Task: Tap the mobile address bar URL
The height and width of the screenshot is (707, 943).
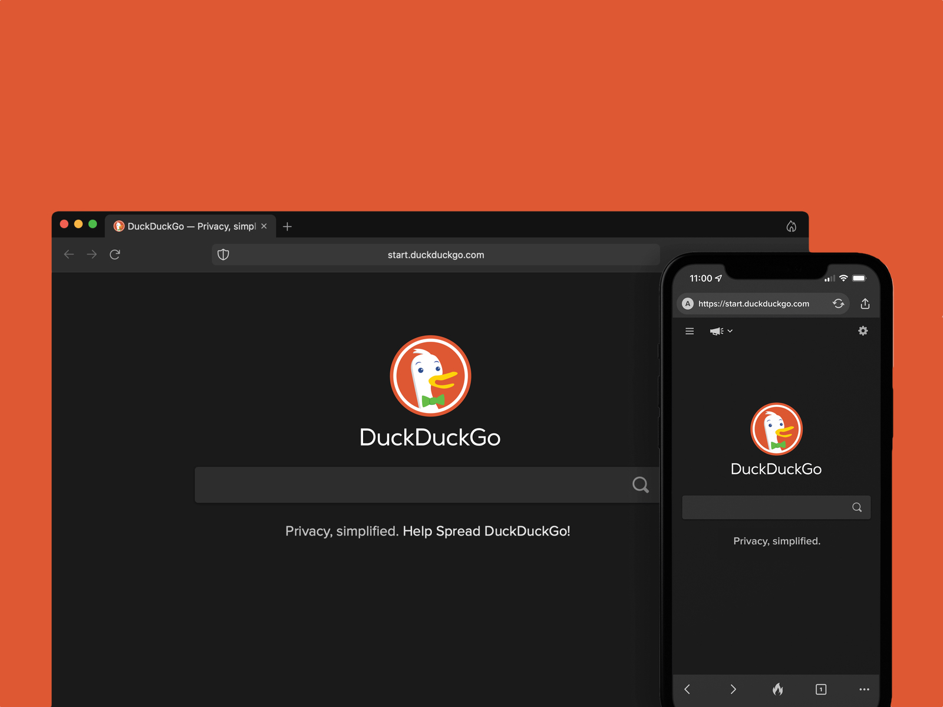Action: tap(753, 304)
